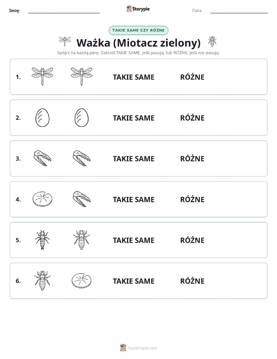Click the Storypie logo at the top
The height and width of the screenshot is (359, 277).
[x=138, y=9]
